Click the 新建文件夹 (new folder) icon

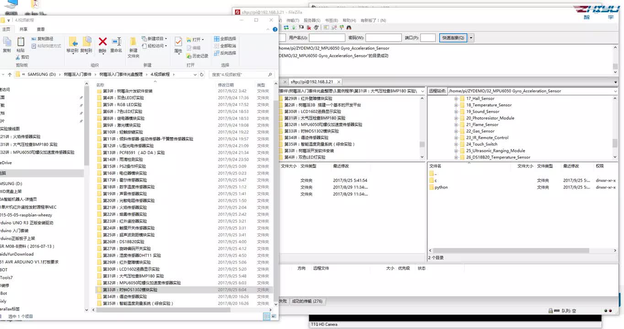133,42
